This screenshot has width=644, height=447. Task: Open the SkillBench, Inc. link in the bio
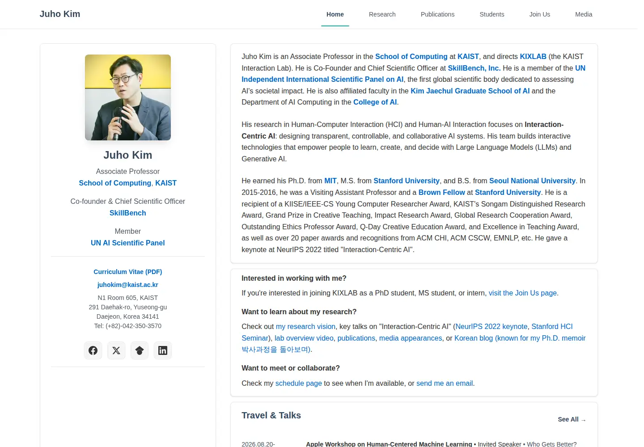pyautogui.click(x=474, y=68)
